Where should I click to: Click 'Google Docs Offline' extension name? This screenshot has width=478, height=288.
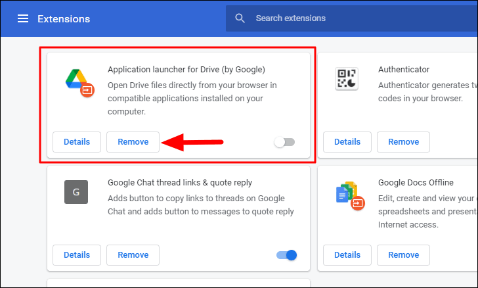coord(416,183)
